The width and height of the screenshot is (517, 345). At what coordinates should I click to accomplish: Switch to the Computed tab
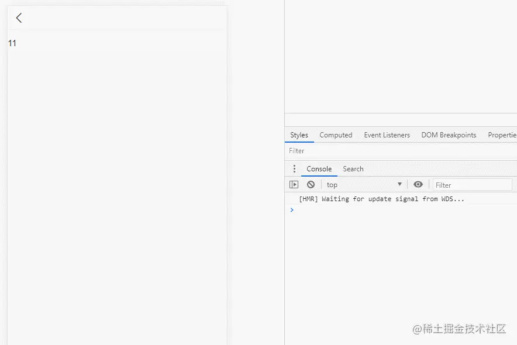click(x=336, y=134)
